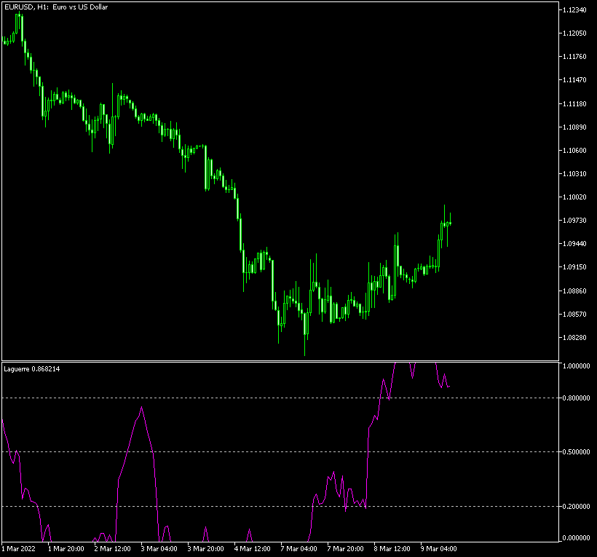597x557 pixels.
Task: Click the 4 Mar 12:00 time marker
Action: (252, 548)
